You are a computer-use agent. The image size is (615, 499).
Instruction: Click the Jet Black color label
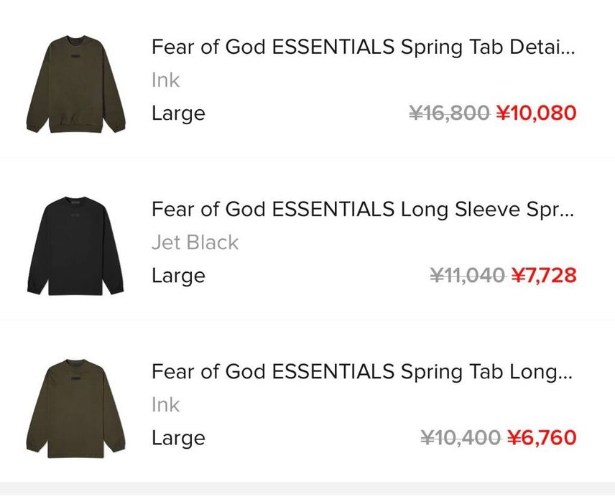pos(195,242)
